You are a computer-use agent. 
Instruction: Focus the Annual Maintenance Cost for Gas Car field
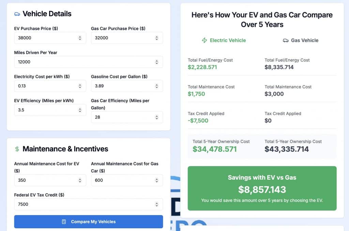123,180
